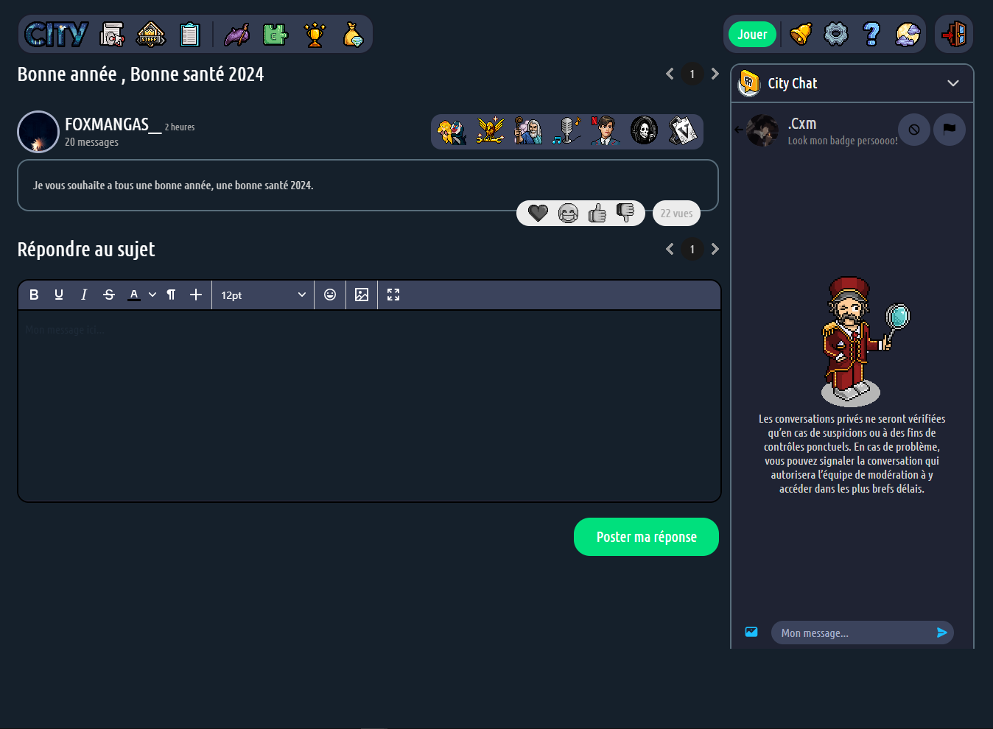Open the blue question mark help
The image size is (993, 729).
click(871, 34)
